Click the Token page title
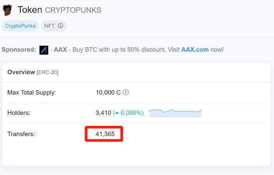The height and width of the screenshot is (175, 274). 29,10
